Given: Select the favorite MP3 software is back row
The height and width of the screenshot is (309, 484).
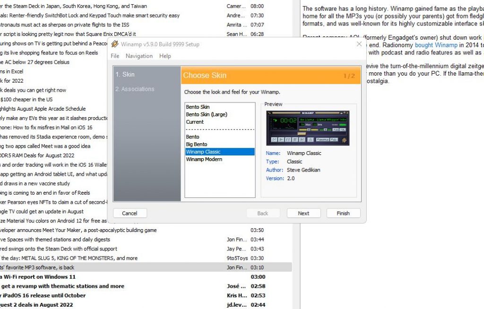Looking at the screenshot, I should [x=146, y=267].
